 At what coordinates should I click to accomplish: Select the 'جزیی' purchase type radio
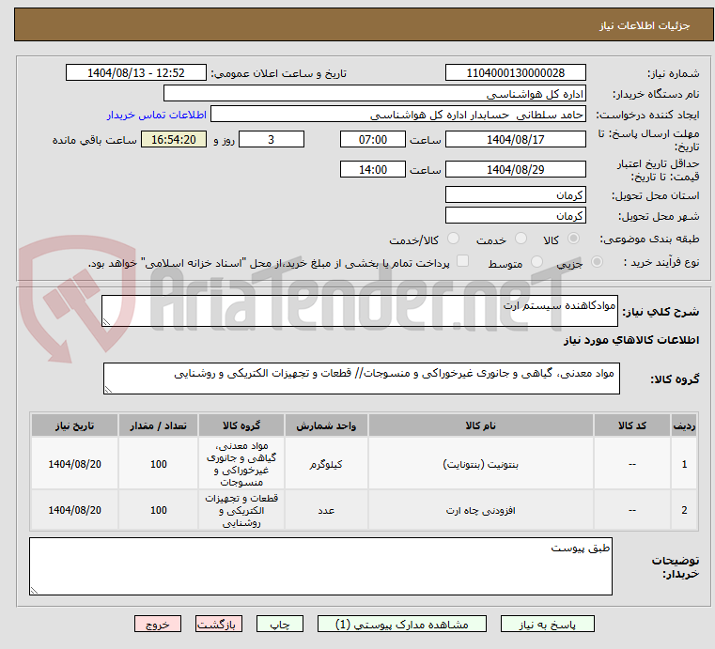[597, 262]
